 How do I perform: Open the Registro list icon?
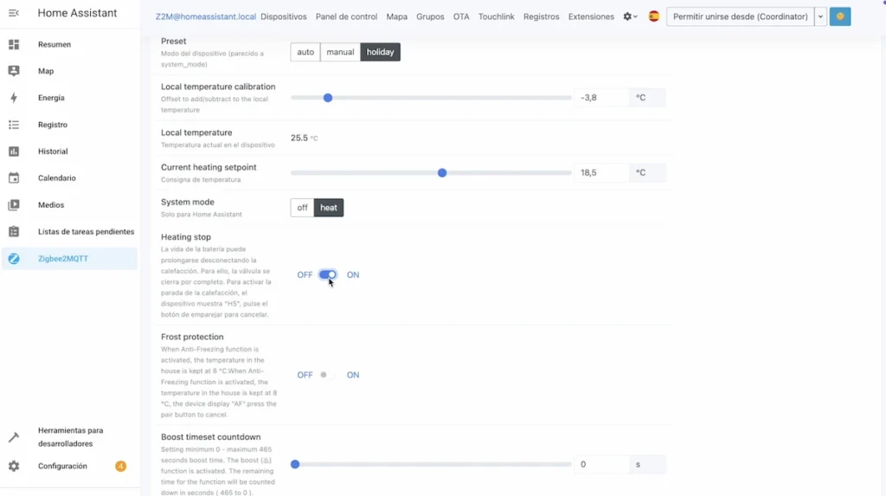pos(14,125)
